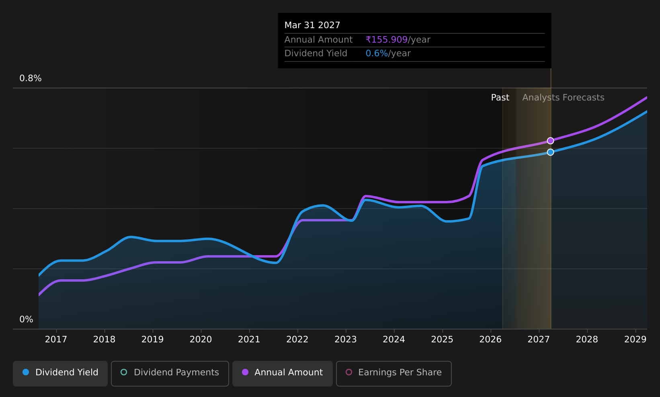Click the ₹155.909/year value in tooltip

pyautogui.click(x=398, y=40)
